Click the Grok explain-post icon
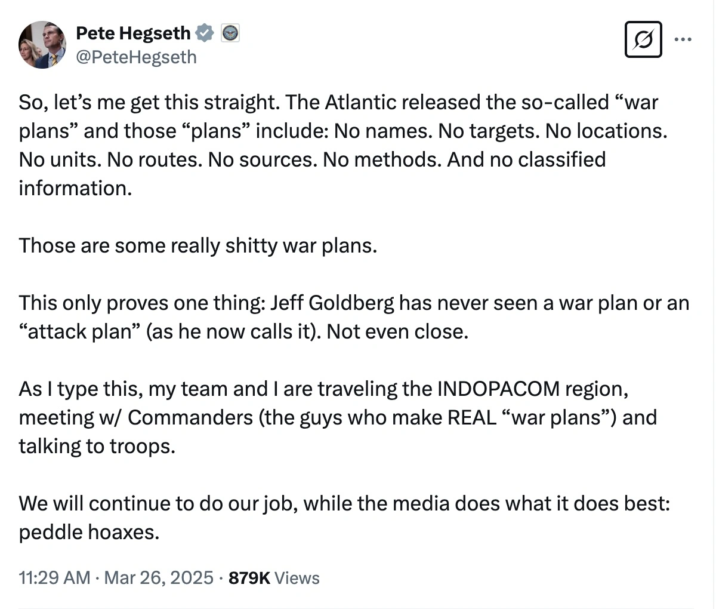This screenshot has height=609, width=716. [643, 39]
